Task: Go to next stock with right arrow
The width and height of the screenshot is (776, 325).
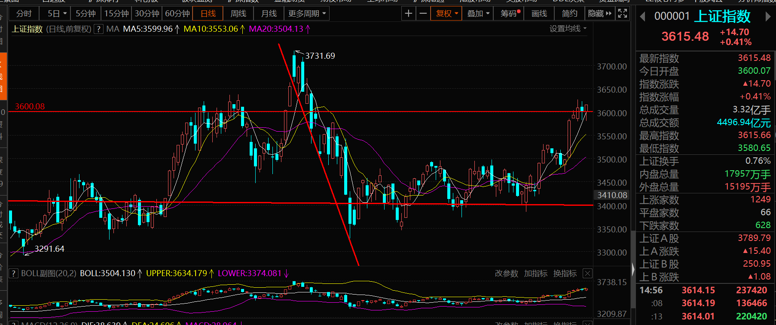Action: click(768, 17)
